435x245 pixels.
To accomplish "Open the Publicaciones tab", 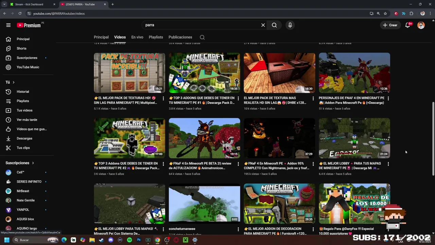I will [180, 37].
